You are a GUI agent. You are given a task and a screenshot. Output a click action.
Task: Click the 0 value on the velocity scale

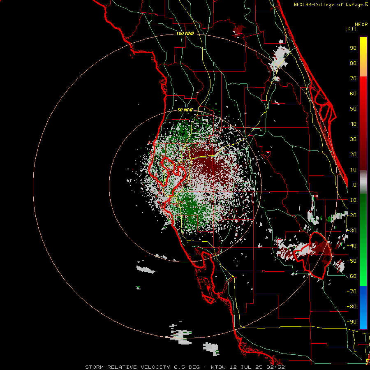point(355,185)
